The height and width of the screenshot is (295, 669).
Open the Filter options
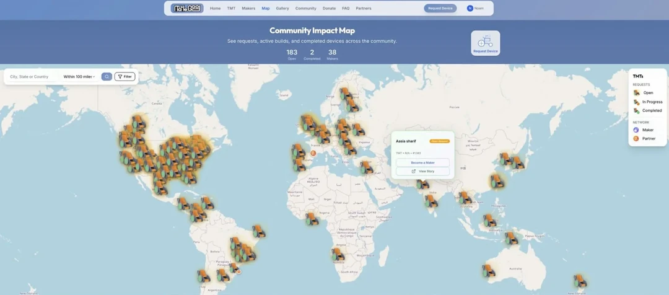coord(125,77)
